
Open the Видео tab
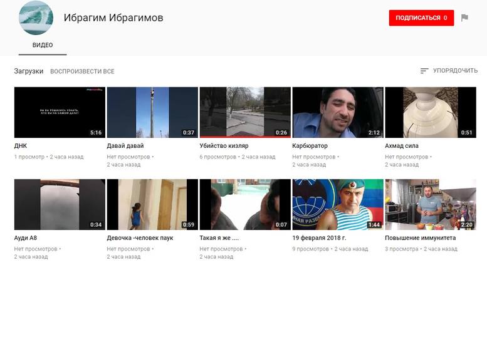click(x=43, y=45)
